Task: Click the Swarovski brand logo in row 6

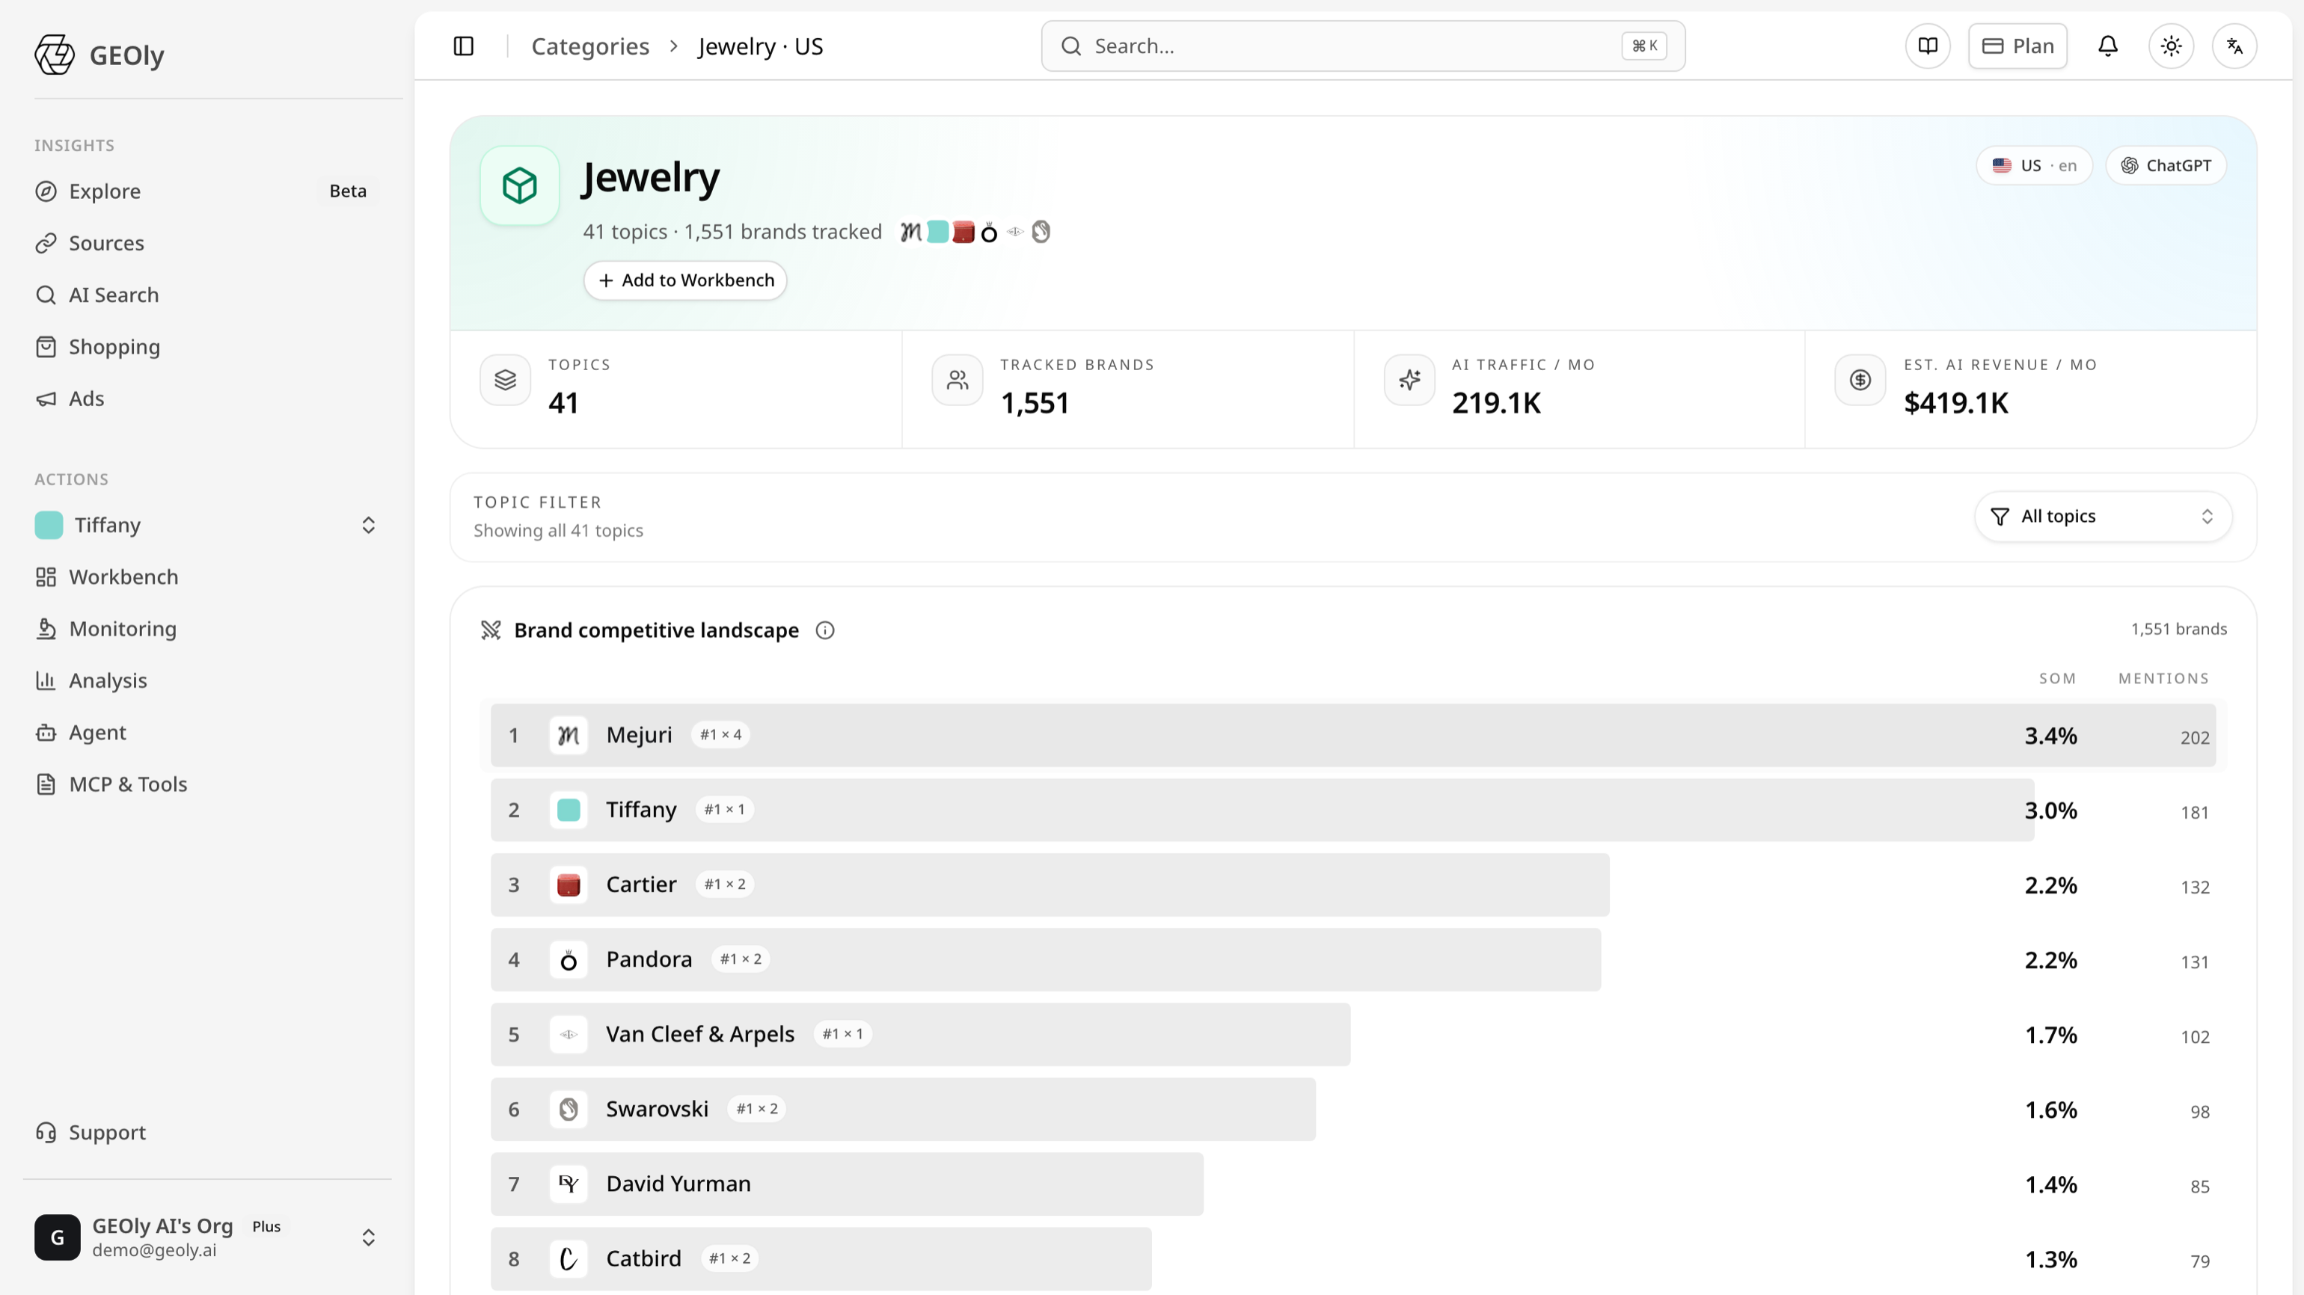Action: [569, 1109]
